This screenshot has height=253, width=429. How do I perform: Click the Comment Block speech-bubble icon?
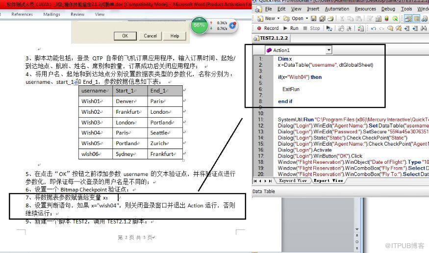pos(390,28)
